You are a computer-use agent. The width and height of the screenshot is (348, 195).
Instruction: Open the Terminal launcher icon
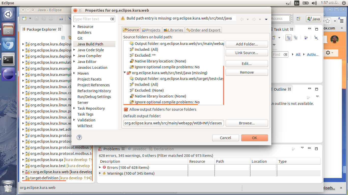click(8, 60)
